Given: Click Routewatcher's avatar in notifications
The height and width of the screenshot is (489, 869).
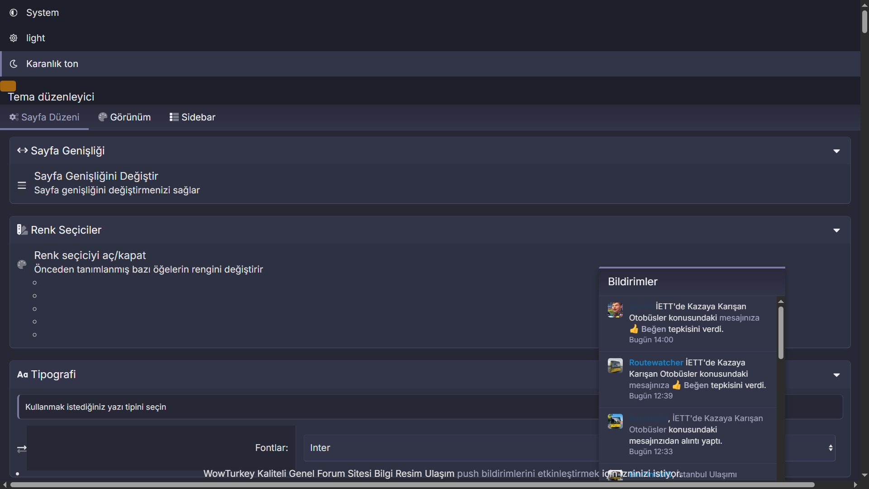Looking at the screenshot, I should (615, 366).
